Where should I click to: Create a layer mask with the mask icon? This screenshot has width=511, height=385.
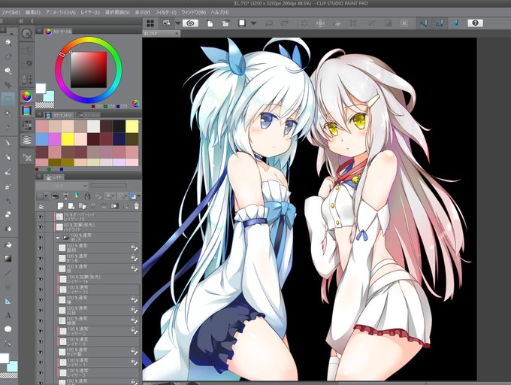pos(114,206)
